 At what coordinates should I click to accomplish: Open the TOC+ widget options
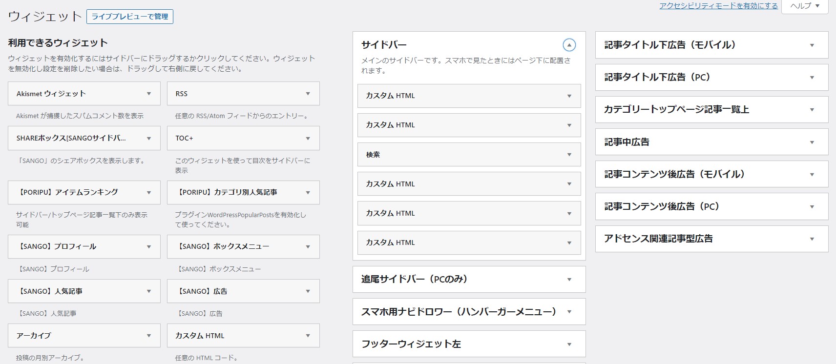point(308,138)
